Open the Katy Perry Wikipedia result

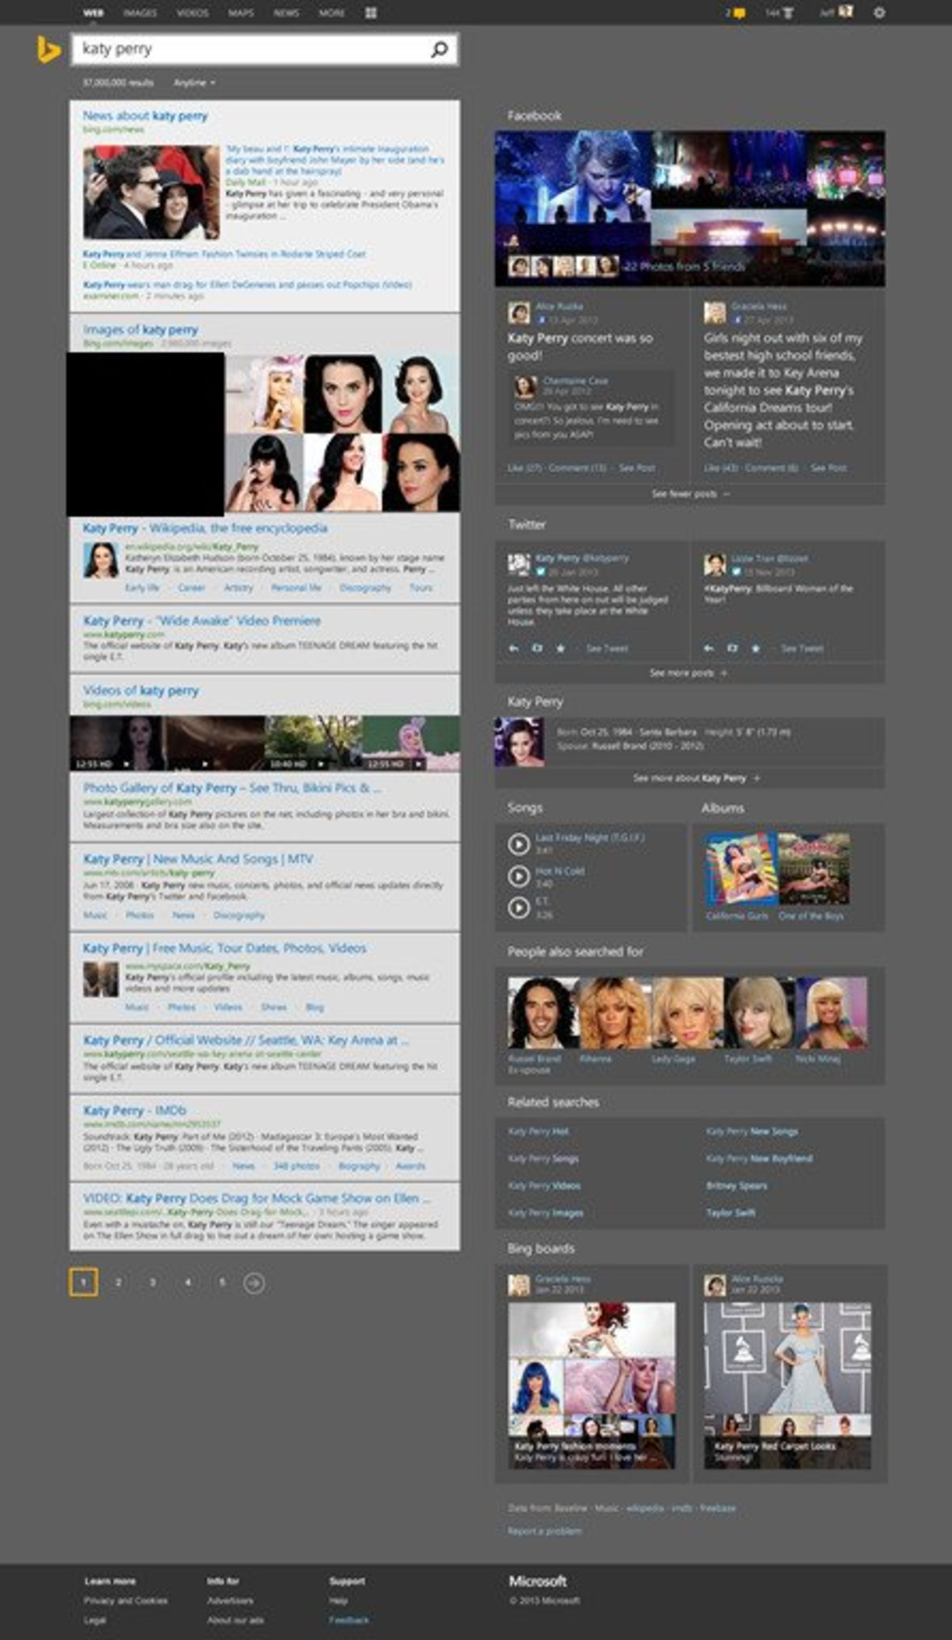205,528
